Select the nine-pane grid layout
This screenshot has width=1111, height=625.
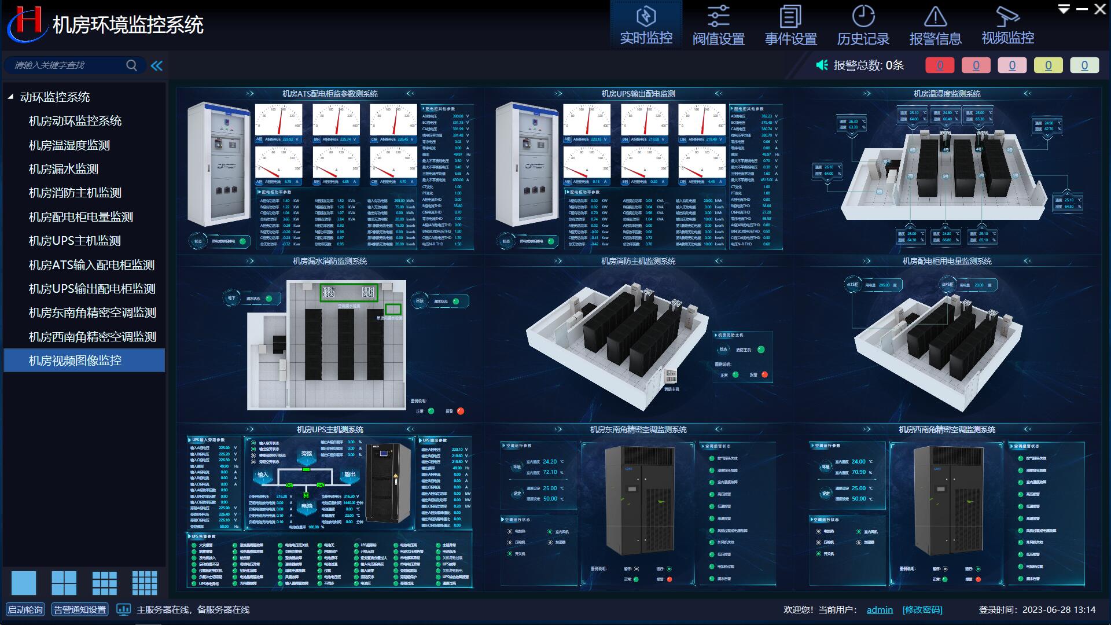coord(104,583)
